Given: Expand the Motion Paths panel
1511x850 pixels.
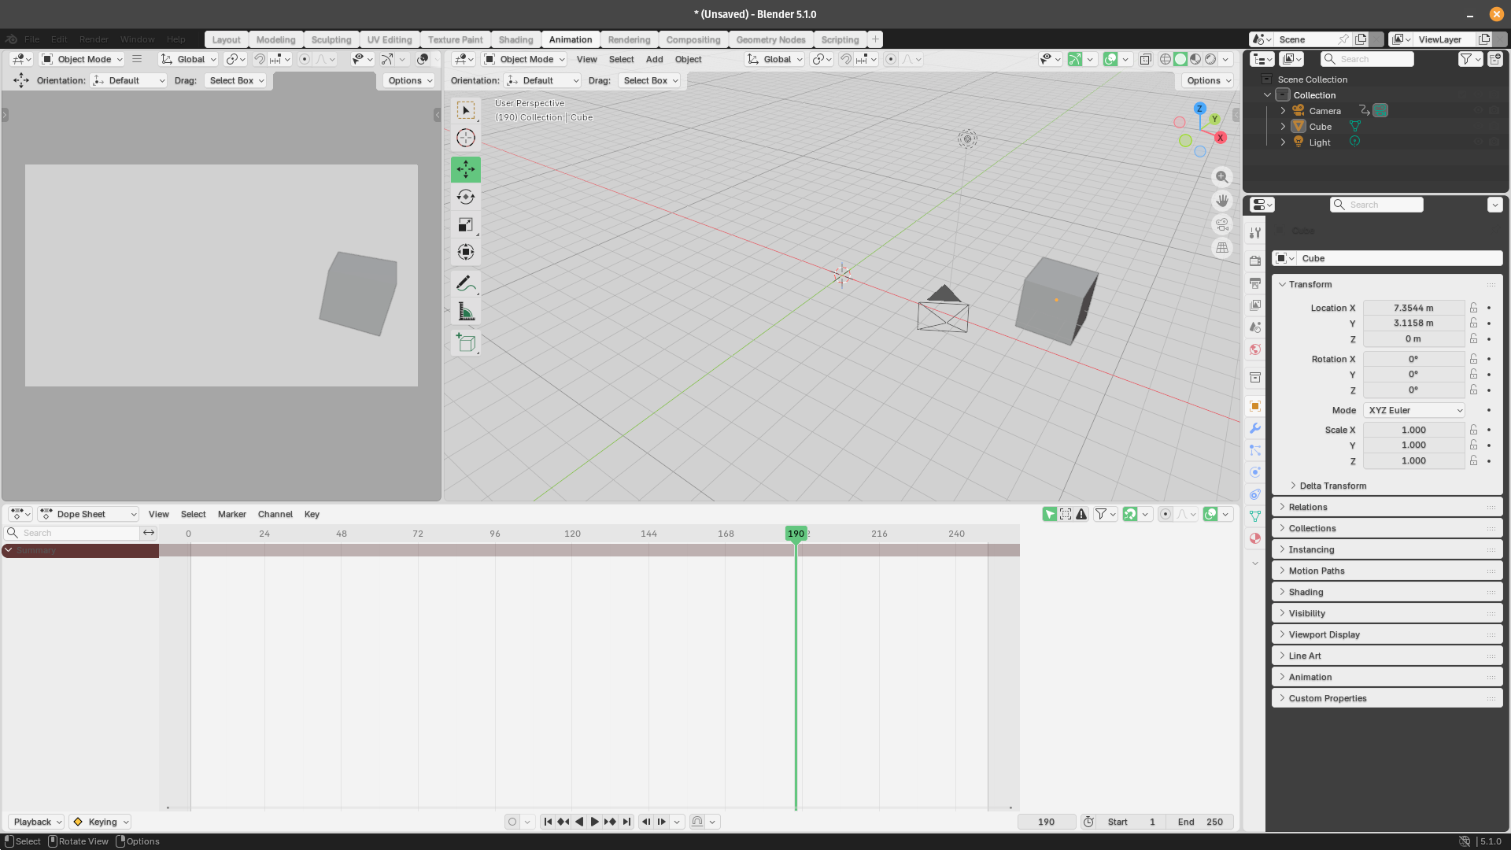Looking at the screenshot, I should coord(1316,571).
